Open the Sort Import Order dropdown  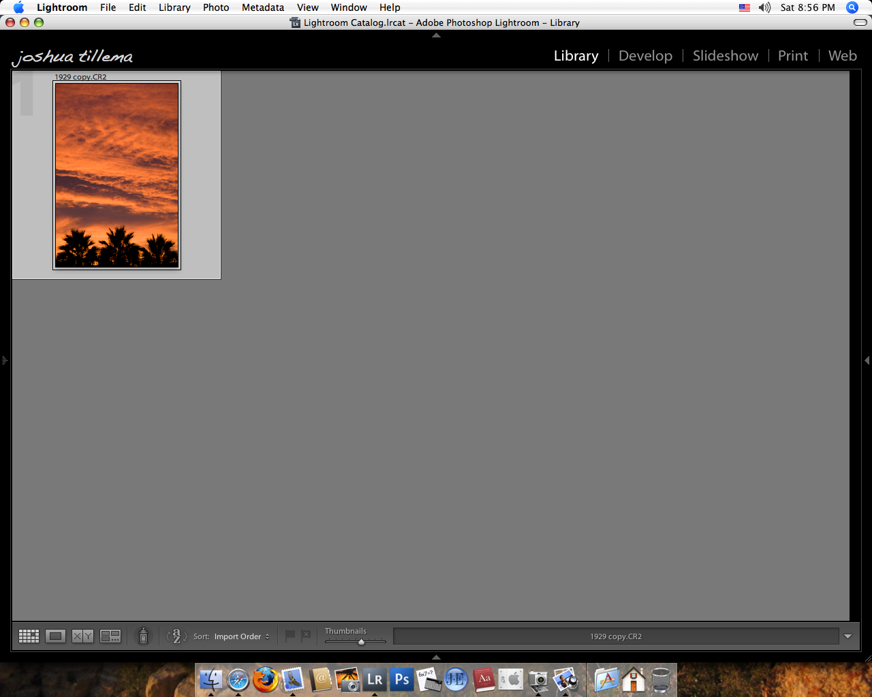click(x=242, y=636)
